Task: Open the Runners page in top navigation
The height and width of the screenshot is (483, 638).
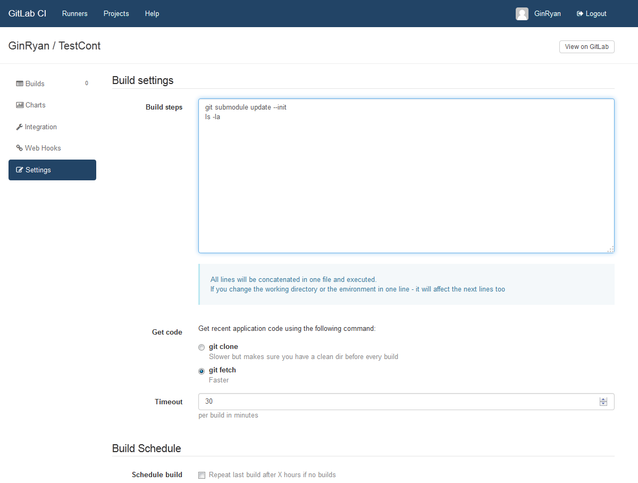Action: pyautogui.click(x=75, y=13)
